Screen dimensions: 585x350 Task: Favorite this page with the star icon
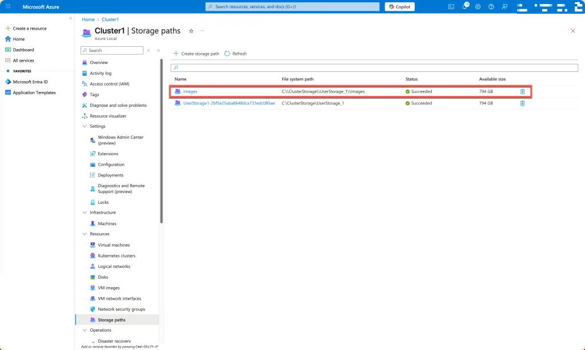[x=191, y=31]
